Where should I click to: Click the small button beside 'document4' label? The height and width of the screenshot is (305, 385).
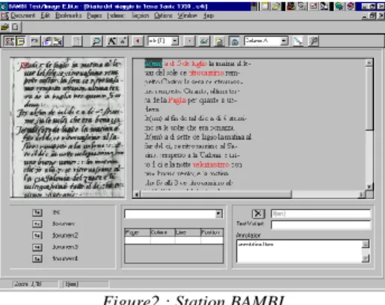(x=37, y=259)
